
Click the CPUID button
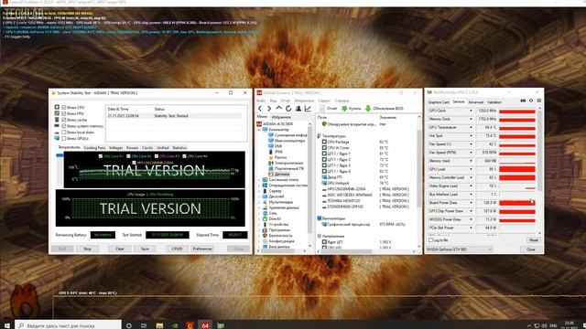177,249
